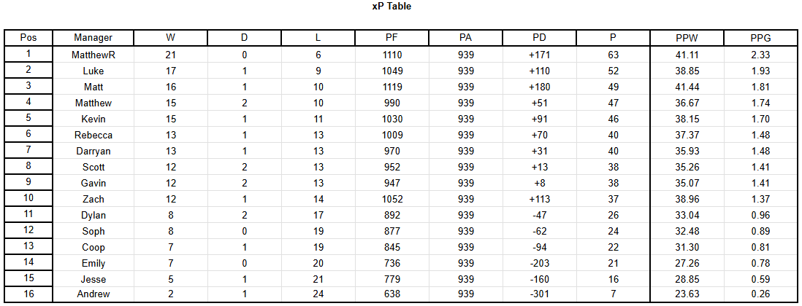The width and height of the screenshot is (802, 306).
Task: Select the PD column header
Action: click(539, 38)
